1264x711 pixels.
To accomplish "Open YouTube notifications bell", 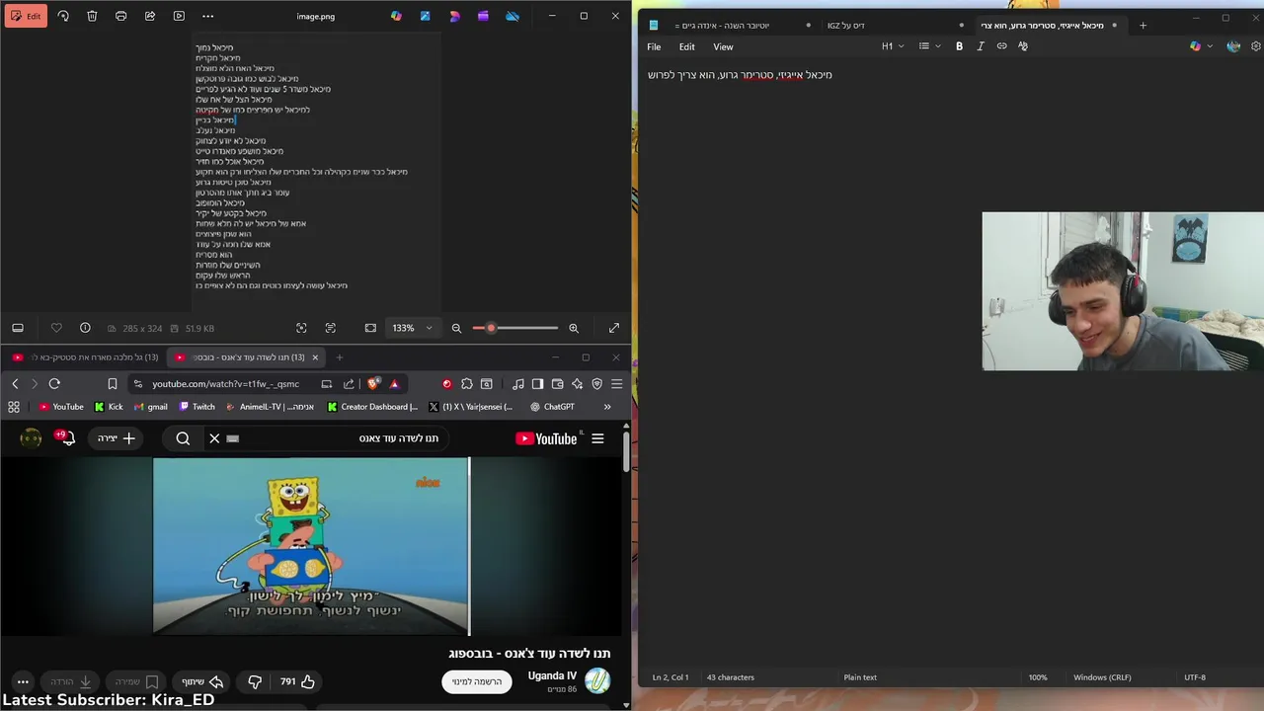I will (67, 438).
